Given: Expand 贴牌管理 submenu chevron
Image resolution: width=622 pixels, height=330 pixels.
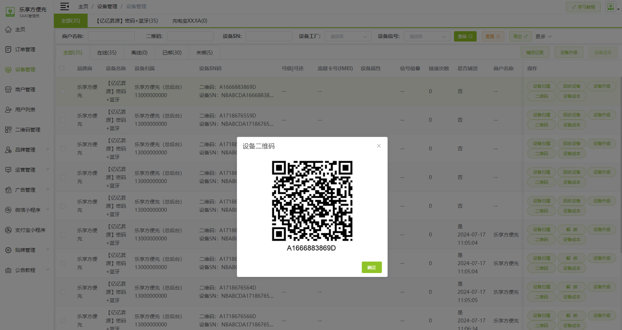Looking at the screenshot, I should coord(48,249).
